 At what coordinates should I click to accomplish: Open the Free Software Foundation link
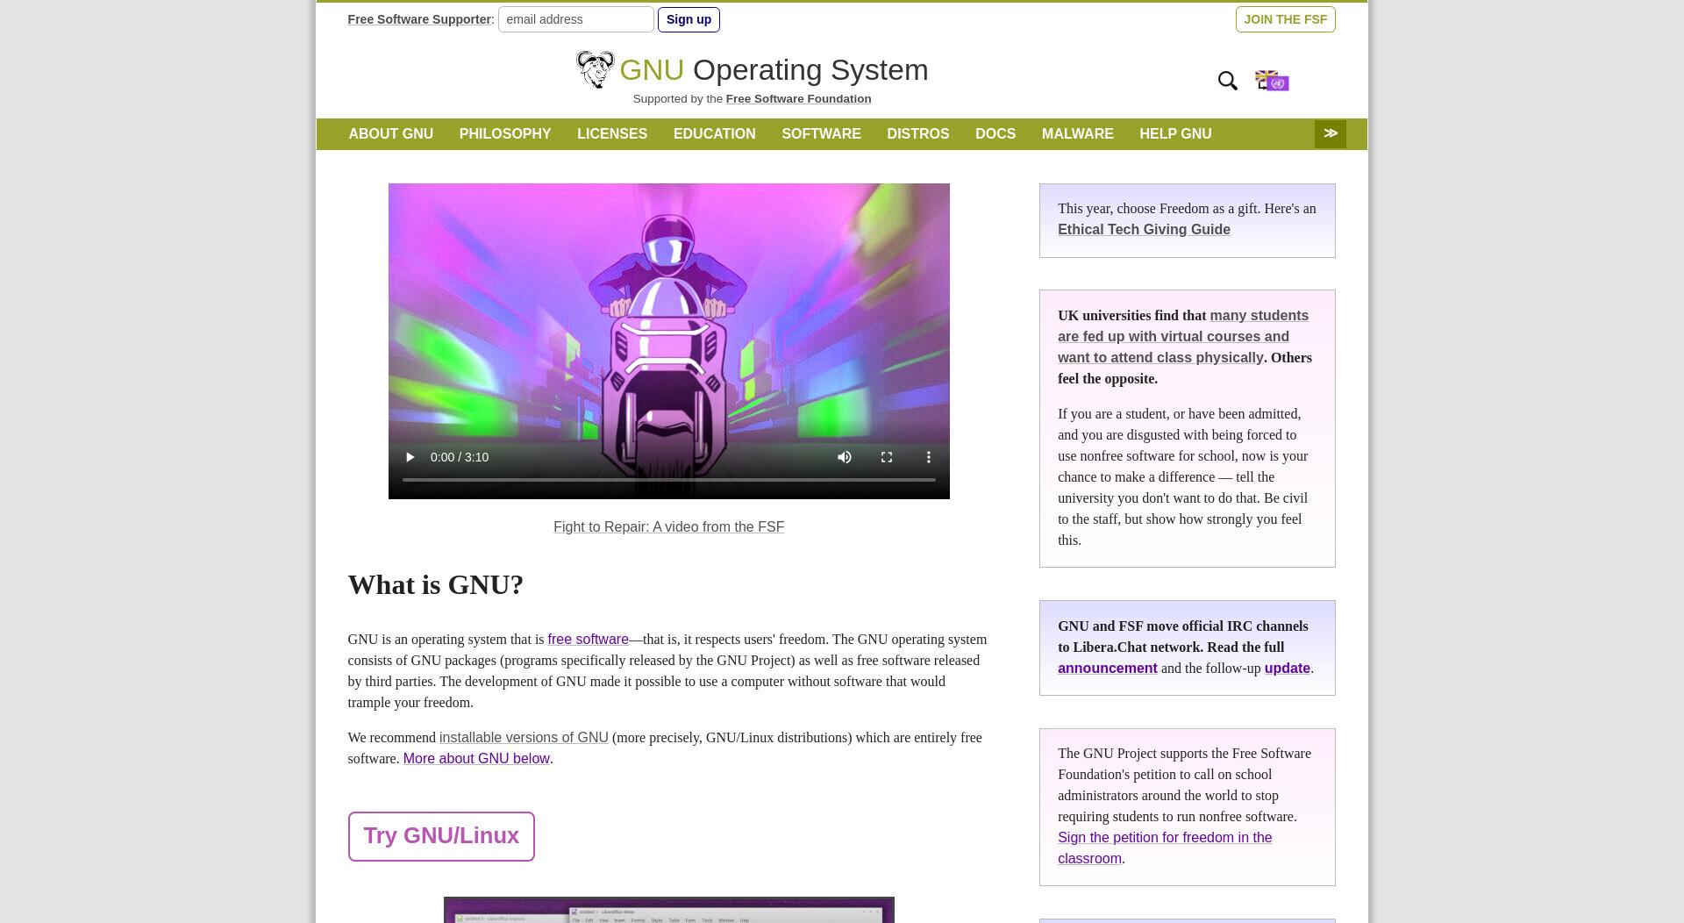pos(798,99)
